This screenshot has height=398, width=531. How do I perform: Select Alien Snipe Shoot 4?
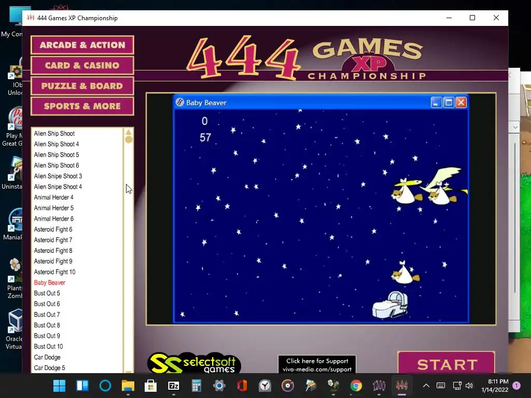click(58, 187)
